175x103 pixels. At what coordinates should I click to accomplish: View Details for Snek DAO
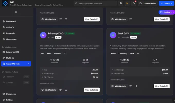162,86
